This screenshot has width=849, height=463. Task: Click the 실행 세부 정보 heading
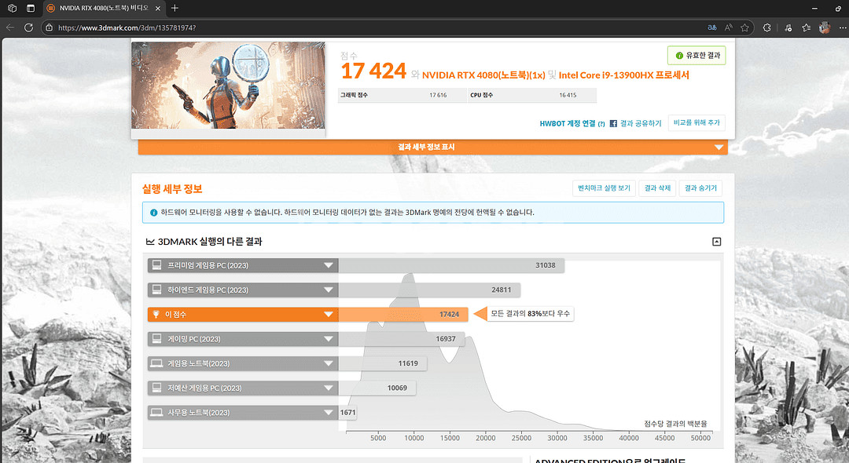172,189
